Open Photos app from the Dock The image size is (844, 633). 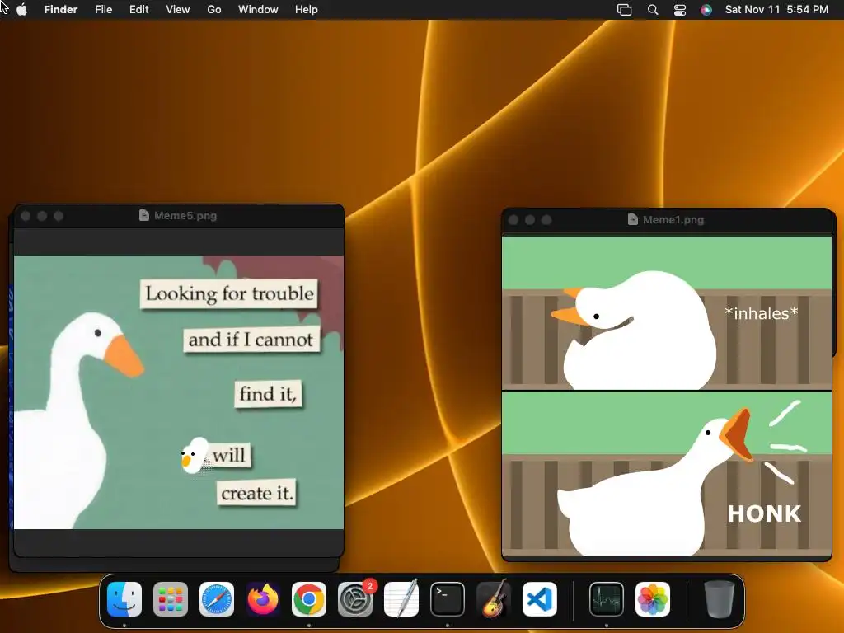(x=653, y=599)
